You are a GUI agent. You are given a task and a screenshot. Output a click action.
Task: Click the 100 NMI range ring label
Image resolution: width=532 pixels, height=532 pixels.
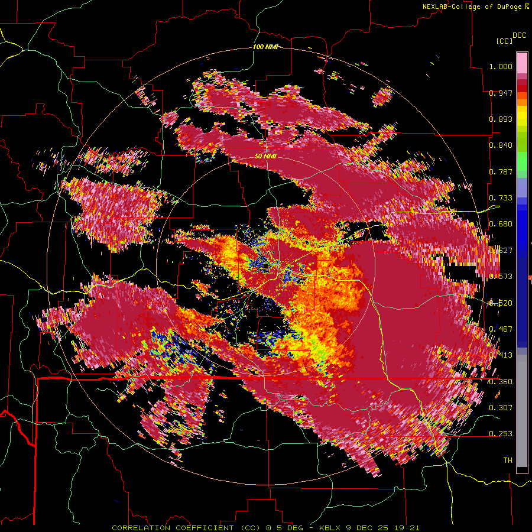[x=265, y=47]
